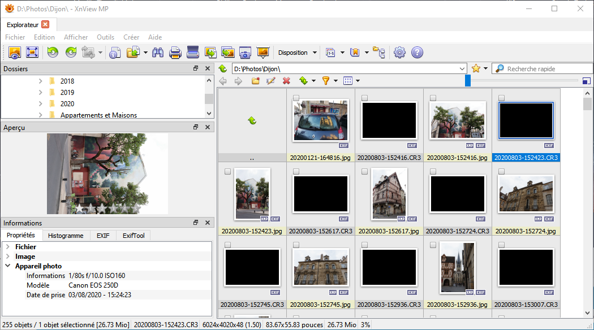Click the printer icon in toolbar
Image resolution: width=594 pixels, height=330 pixels.
point(175,53)
